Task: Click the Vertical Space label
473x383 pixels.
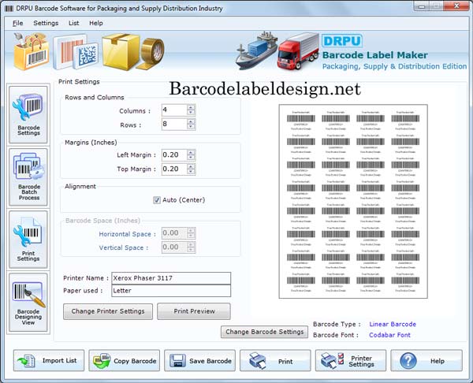Action: coord(124,247)
